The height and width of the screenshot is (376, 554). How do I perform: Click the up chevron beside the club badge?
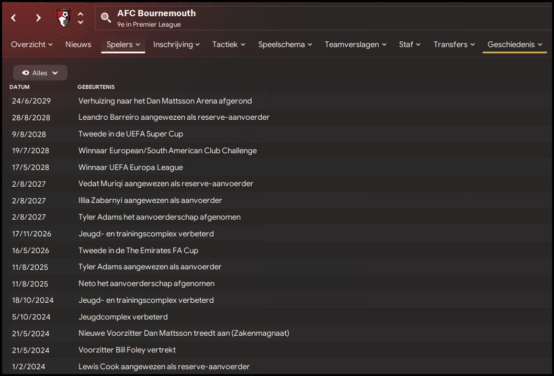point(81,14)
